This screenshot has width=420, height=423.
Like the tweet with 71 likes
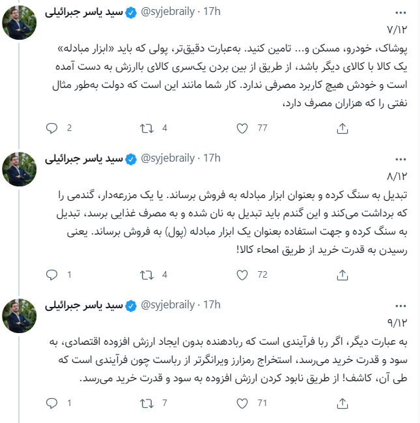[244, 403]
